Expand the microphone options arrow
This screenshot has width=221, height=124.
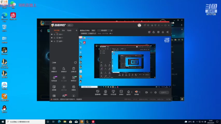click(132, 92)
